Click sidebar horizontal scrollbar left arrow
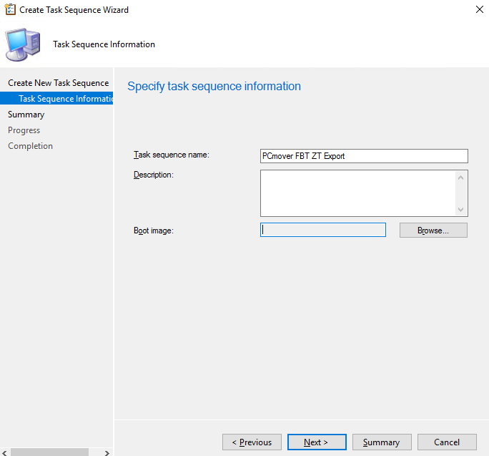The height and width of the screenshot is (456, 489). pyautogui.click(x=4, y=452)
